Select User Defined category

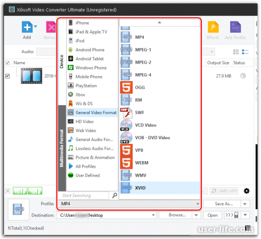[93, 175]
